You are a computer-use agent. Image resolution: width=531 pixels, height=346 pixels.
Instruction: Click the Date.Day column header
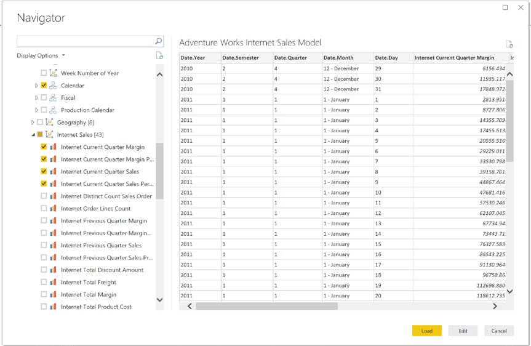(393, 58)
